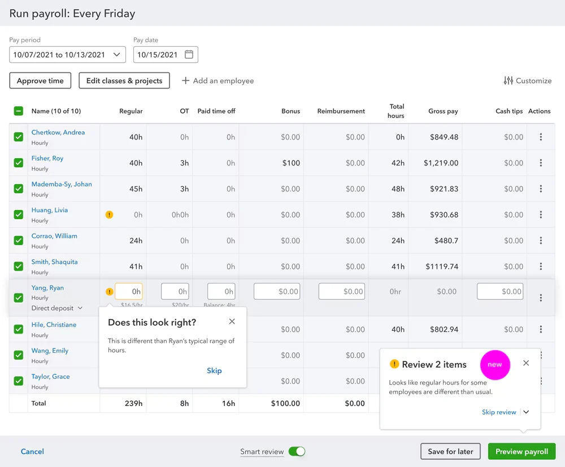Viewport: 565px width, 467px height.
Task: Open actions menu for Huang, Livia
Action: point(541,215)
